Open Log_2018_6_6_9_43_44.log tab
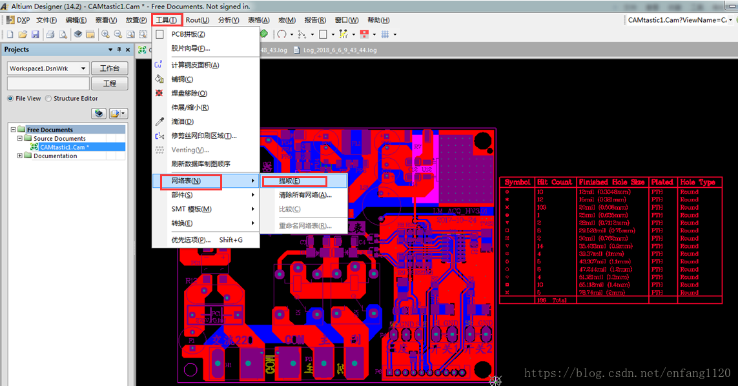Image resolution: width=738 pixels, height=386 pixels. coord(335,50)
